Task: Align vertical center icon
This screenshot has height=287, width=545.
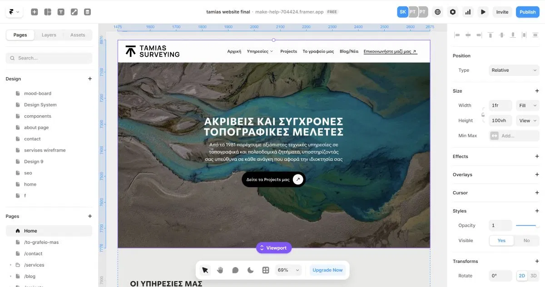Action: coord(502,35)
